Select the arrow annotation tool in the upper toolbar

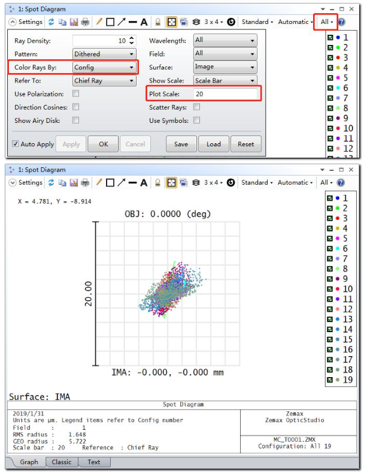pos(121,22)
